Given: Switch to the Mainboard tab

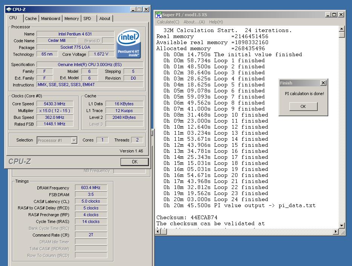Looking at the screenshot, I should coord(51,18).
